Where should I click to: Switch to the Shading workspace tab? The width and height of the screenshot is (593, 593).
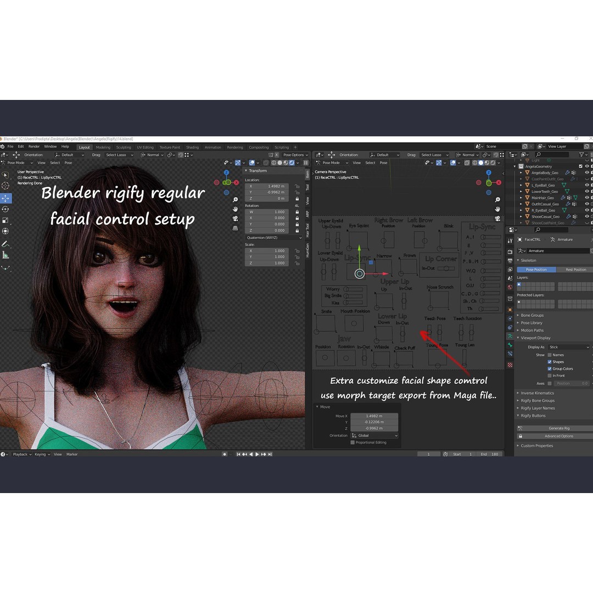[192, 148]
